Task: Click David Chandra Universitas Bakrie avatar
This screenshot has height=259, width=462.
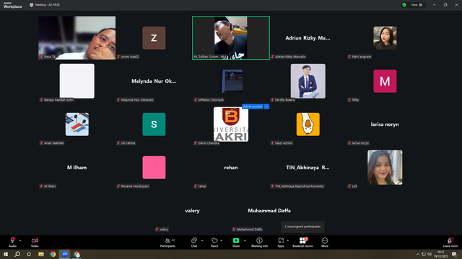Action: (x=231, y=124)
